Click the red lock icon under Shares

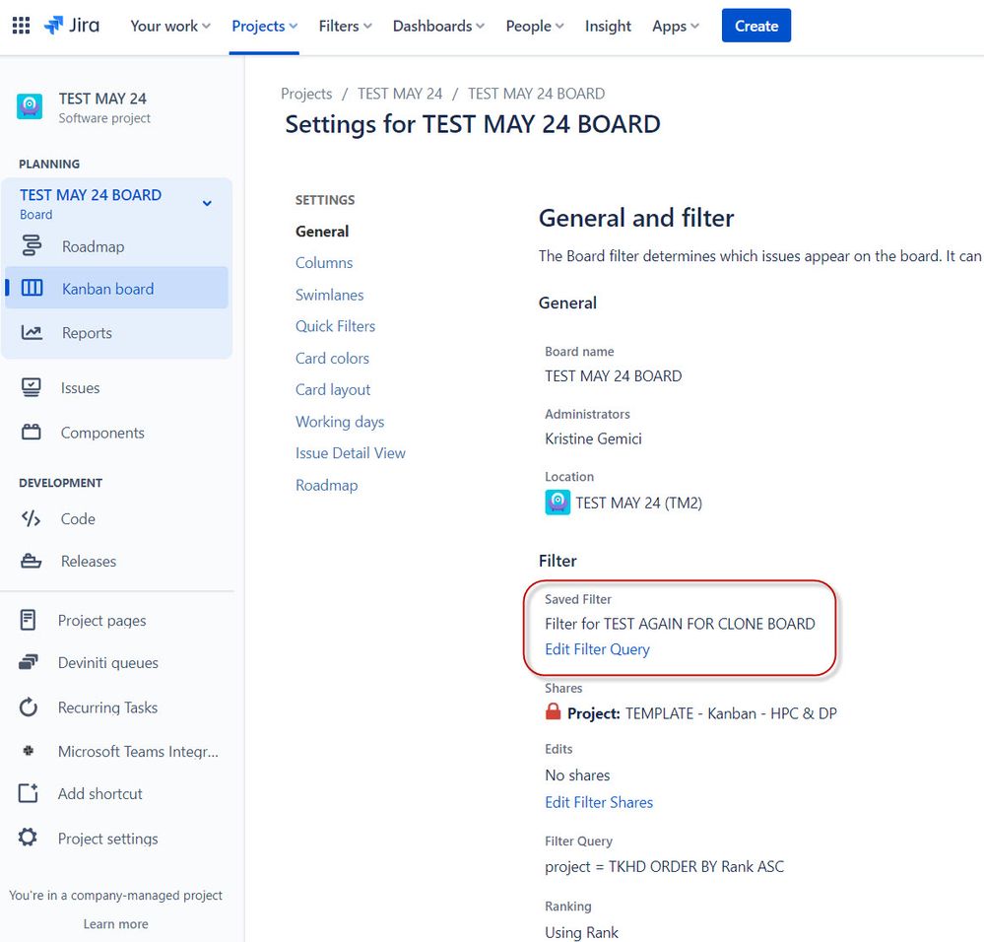tap(553, 711)
